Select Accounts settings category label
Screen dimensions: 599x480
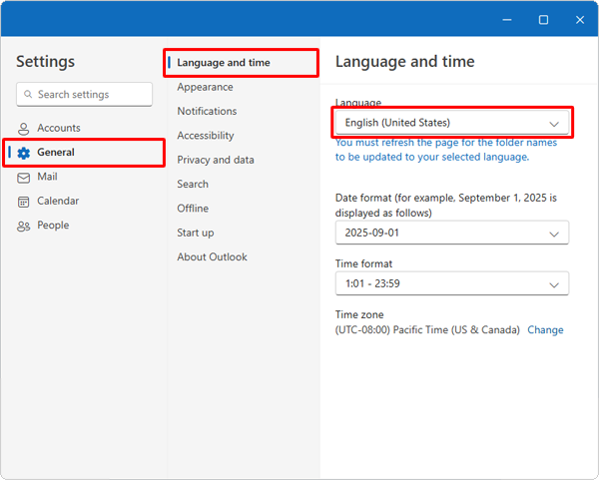pyautogui.click(x=59, y=128)
